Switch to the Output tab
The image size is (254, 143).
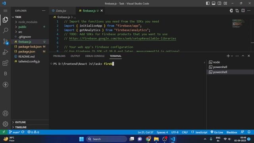75,56
